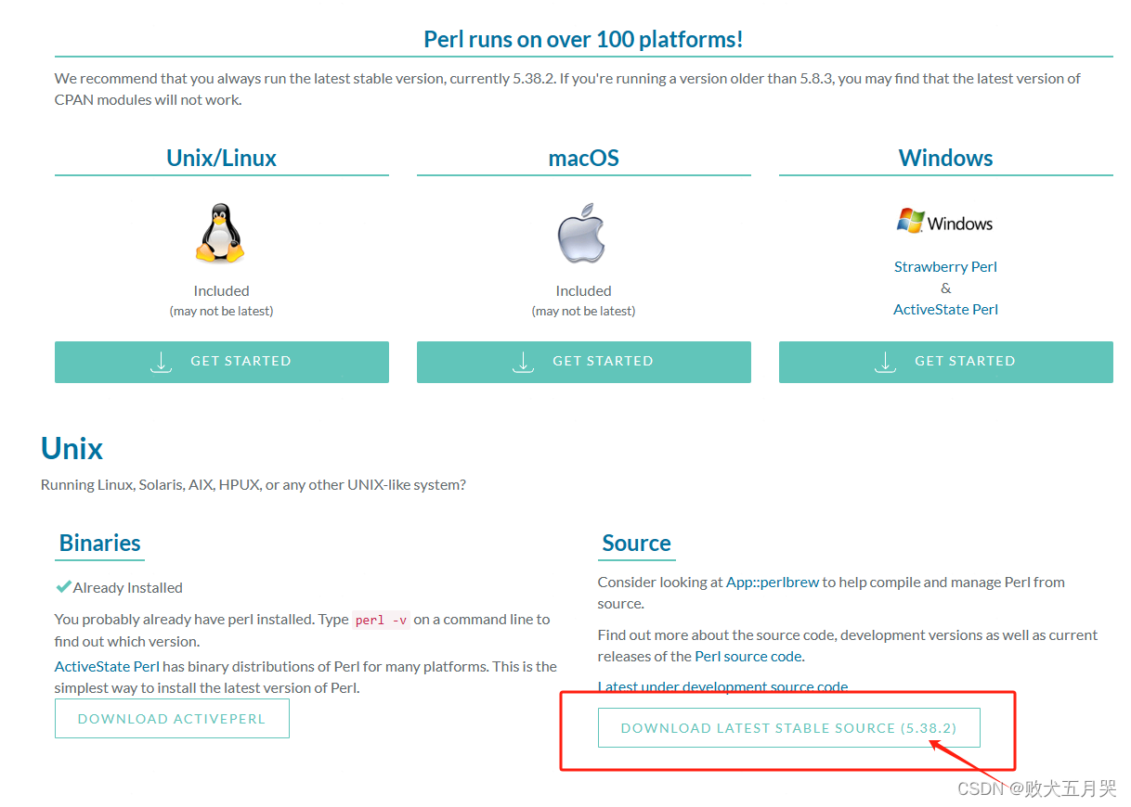
Task: Click download arrow icon in Unix/Linux Get Started
Action: coord(162,362)
